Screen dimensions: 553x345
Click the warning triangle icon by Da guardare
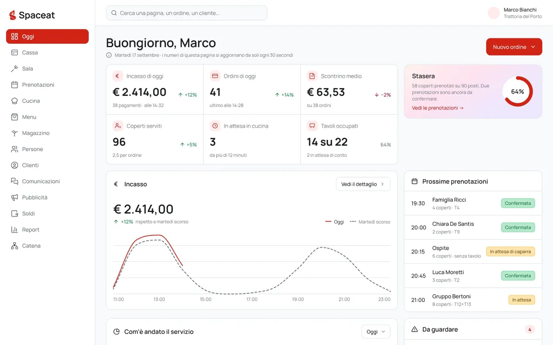point(415,329)
